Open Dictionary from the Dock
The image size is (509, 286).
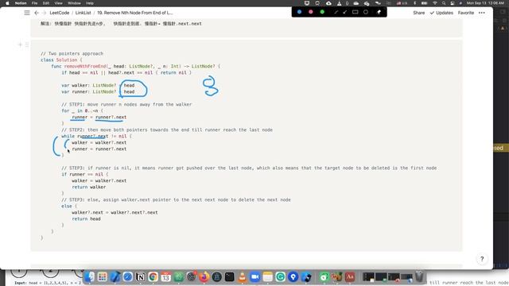click(x=350, y=277)
